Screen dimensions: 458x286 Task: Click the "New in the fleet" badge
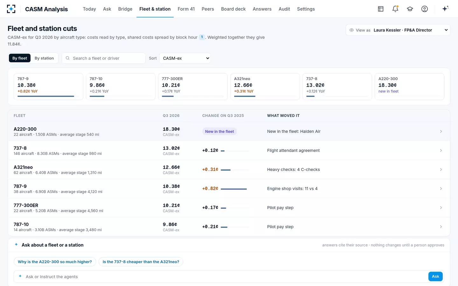219,132
